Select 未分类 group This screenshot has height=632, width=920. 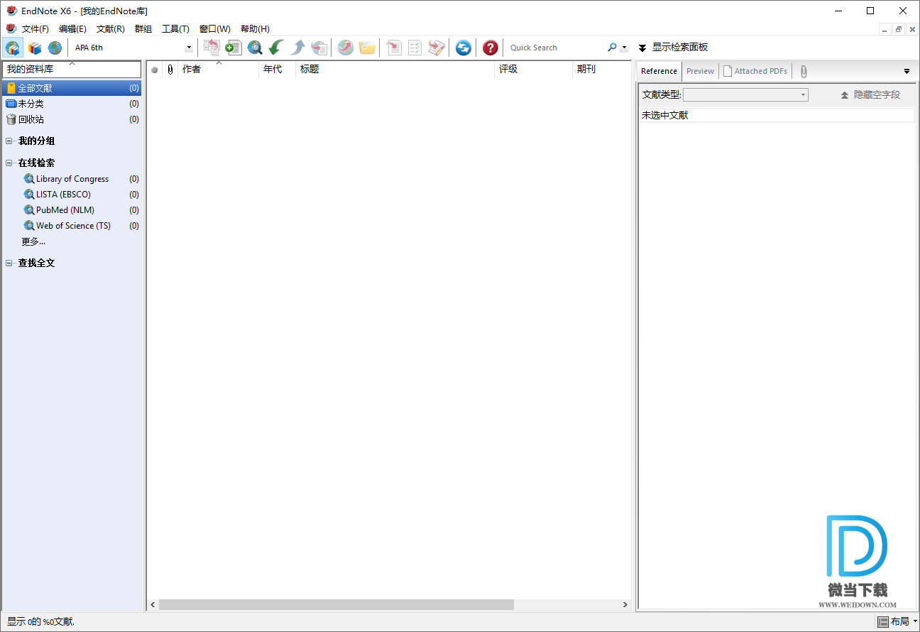pyautogui.click(x=72, y=104)
